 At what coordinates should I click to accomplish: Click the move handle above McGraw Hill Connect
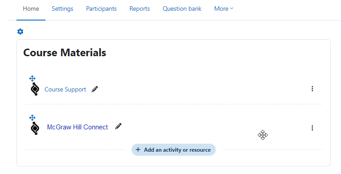click(33, 118)
